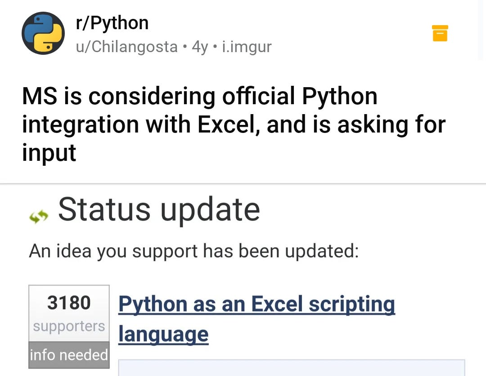Screen dimensions: 486x376
Task: Click the word "input" ending the post title
Action: 49,153
